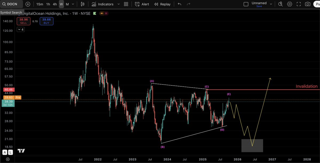This screenshot has height=163, width=320.
Task: Open time axis settings gear icon
Action: (x=7, y=159)
